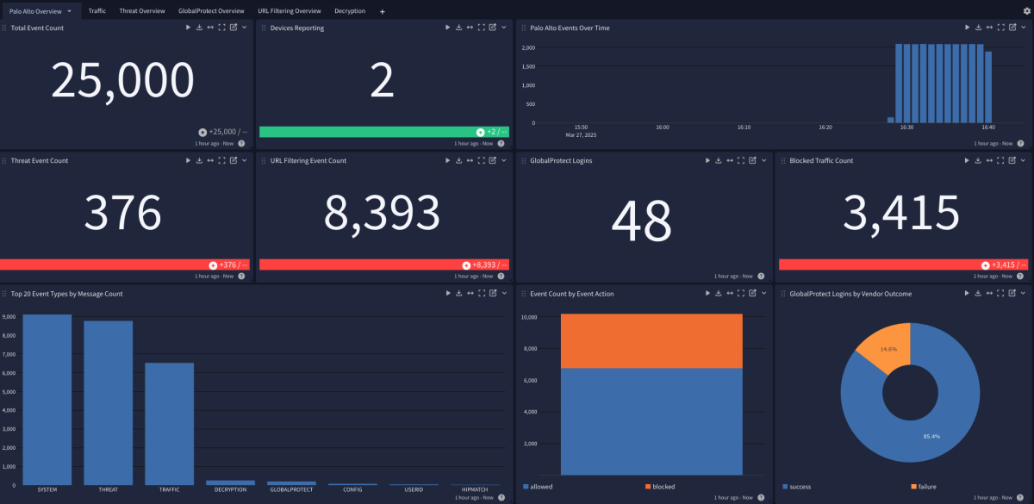Viewport: 1034px width, 504px height.
Task: Download Palo Alto Events Over Time data
Action: click(x=979, y=28)
